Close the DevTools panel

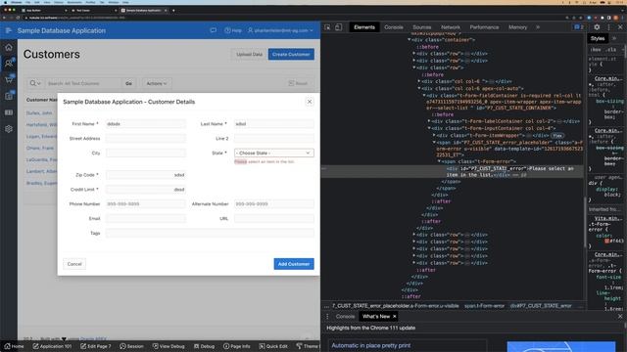click(620, 27)
